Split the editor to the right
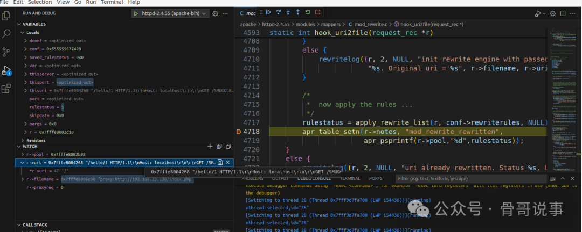The image size is (582, 232). point(563,13)
